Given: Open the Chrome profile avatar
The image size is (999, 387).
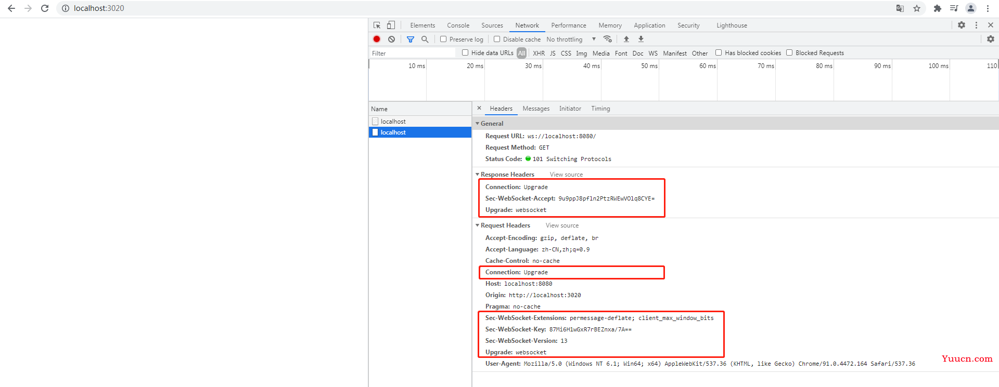Looking at the screenshot, I should tap(971, 8).
